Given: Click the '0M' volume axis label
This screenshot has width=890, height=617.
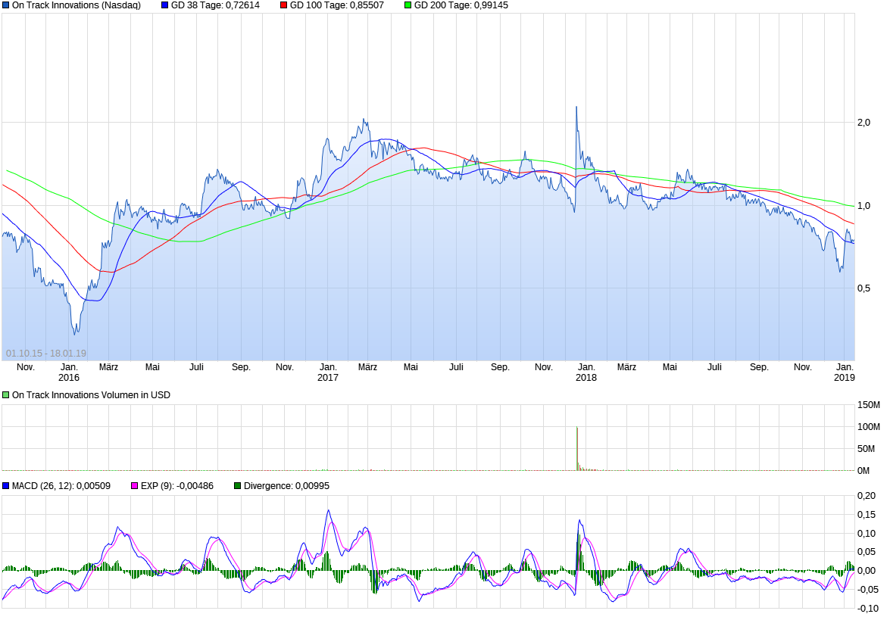Looking at the screenshot, I should [863, 471].
